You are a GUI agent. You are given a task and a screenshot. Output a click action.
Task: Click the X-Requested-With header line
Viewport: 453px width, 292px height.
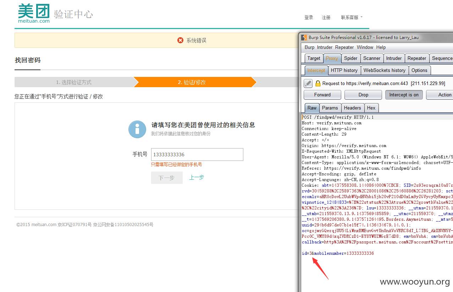click(341, 151)
